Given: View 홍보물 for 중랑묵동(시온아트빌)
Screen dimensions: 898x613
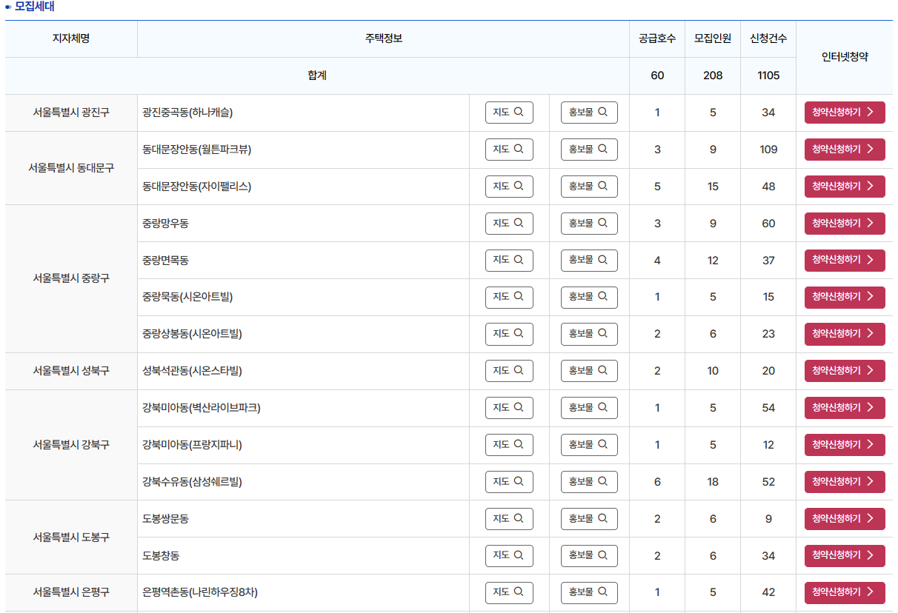Looking at the screenshot, I should pos(589,297).
